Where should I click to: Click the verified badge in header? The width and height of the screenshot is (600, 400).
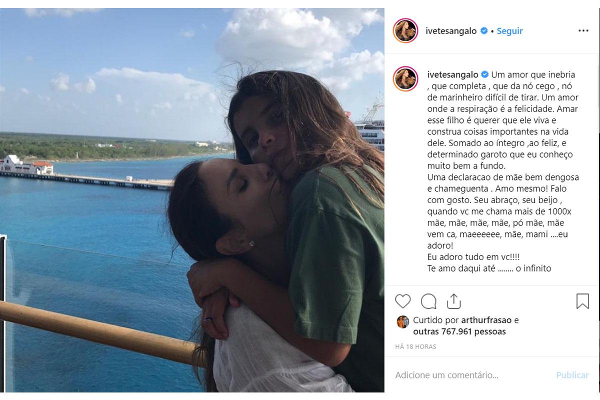click(484, 31)
